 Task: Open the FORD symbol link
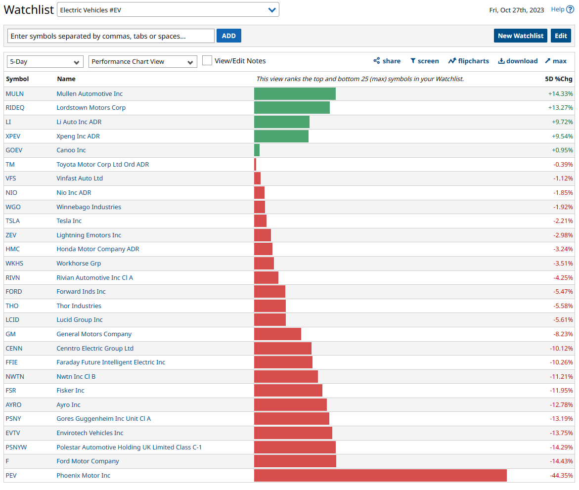pos(14,292)
